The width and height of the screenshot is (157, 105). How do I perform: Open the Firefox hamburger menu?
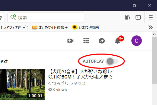[150, 18]
